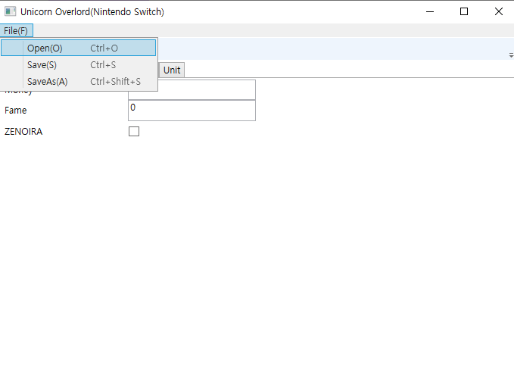Maximize the Unicorn Overlord window
This screenshot has width=514, height=368.
click(x=464, y=11)
